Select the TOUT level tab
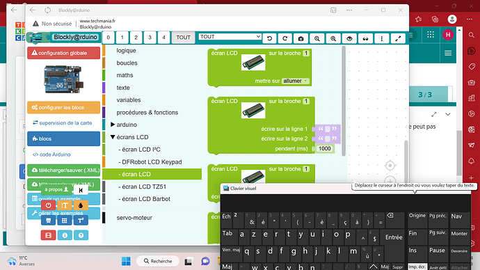The image size is (480, 270). pos(184,38)
